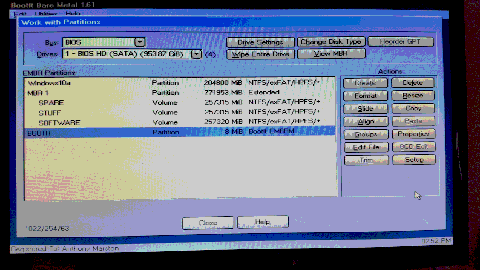Click the Format action button
The image size is (480, 270).
(366, 96)
